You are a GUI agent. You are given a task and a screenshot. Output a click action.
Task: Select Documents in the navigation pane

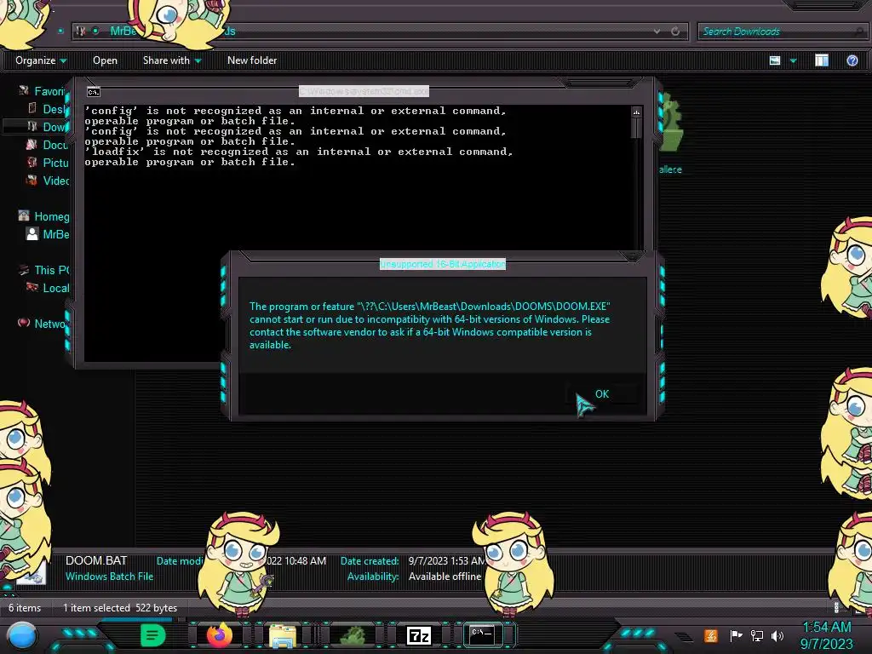(48, 144)
